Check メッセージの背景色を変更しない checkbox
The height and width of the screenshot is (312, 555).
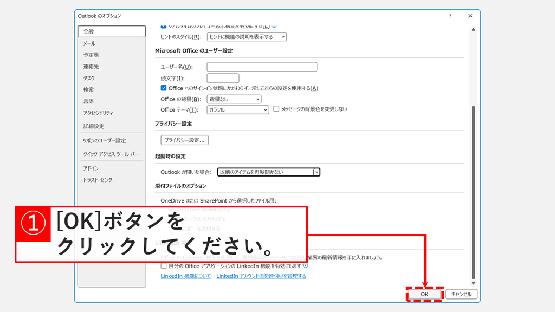click(x=276, y=109)
